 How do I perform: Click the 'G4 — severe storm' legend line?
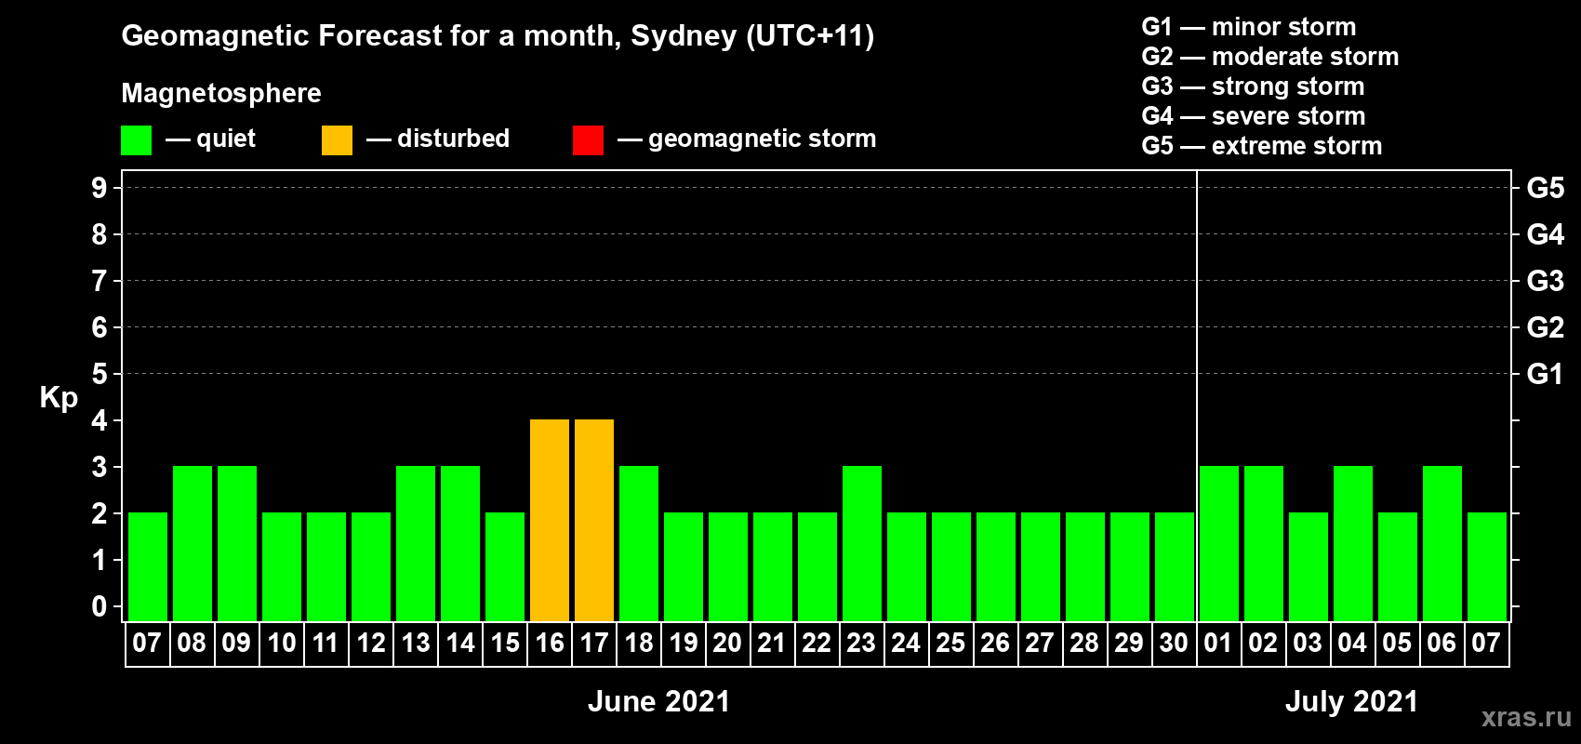tap(1254, 116)
